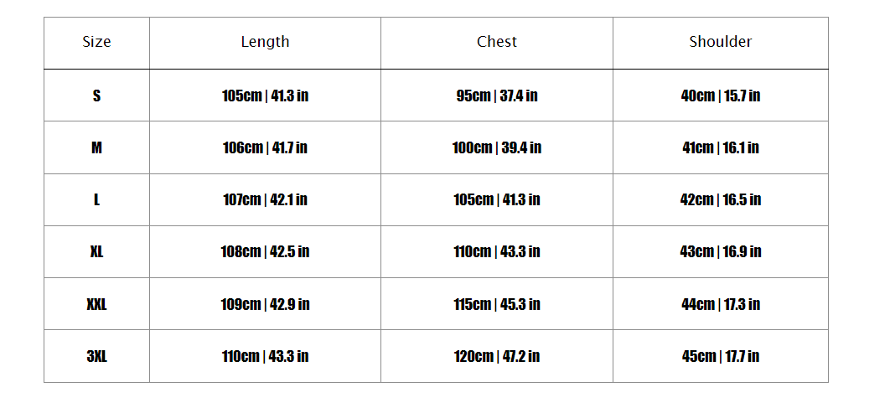
Task: Click the 115cm | 45.3 in chest cell
Action: [x=497, y=304]
